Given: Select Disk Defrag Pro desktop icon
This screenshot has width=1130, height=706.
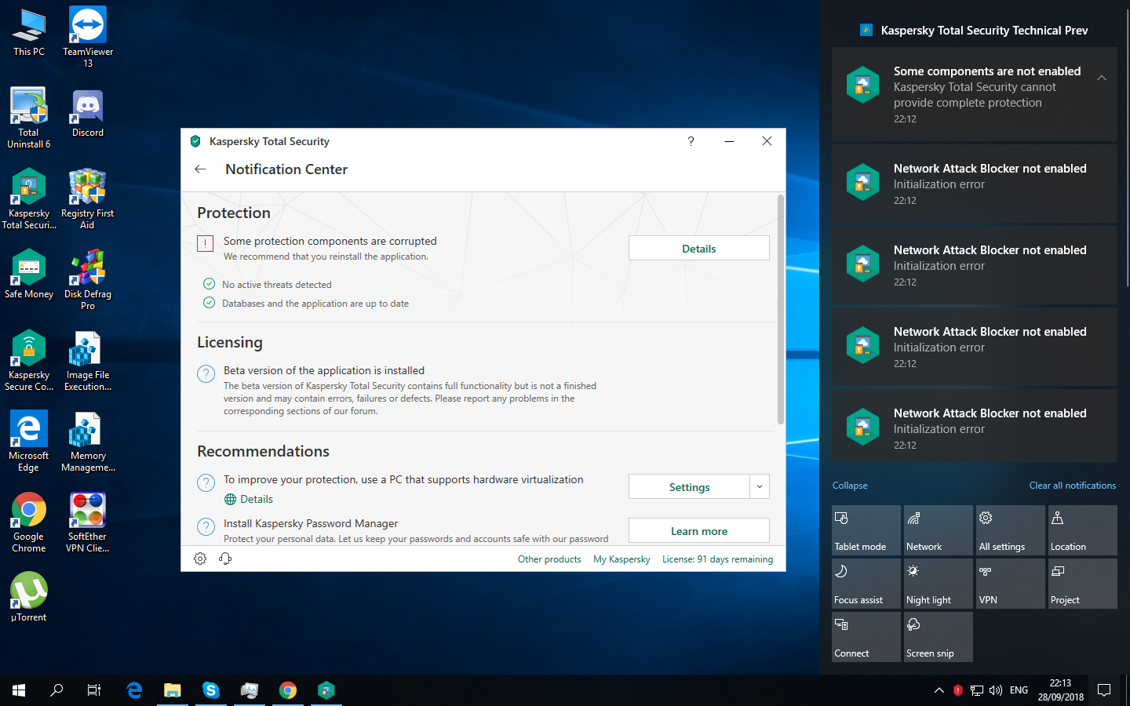Looking at the screenshot, I should pyautogui.click(x=88, y=279).
